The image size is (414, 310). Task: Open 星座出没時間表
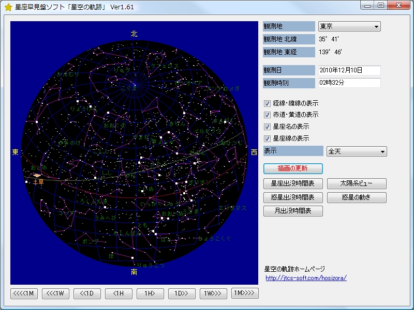click(x=293, y=183)
